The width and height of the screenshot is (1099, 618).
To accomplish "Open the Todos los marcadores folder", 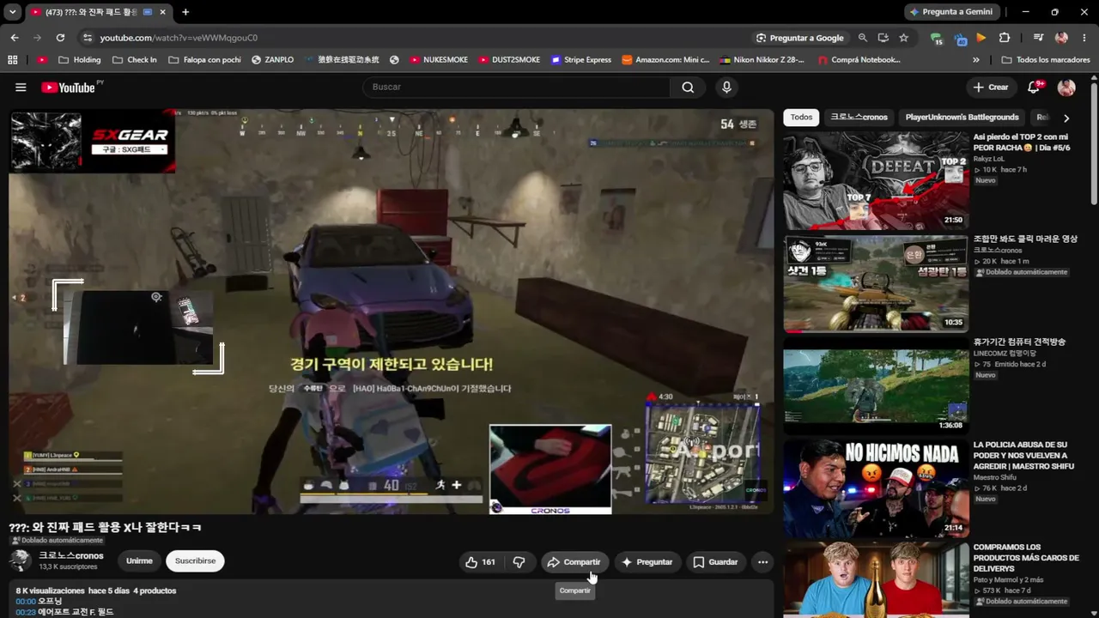I will coord(1045,60).
